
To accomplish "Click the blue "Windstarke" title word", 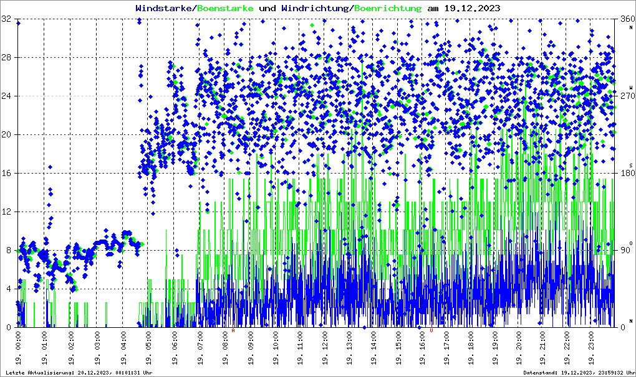I will pos(163,8).
